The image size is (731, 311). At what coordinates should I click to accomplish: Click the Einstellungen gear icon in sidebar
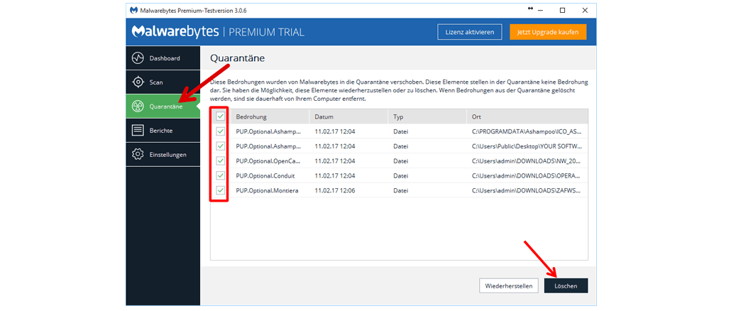tap(138, 154)
